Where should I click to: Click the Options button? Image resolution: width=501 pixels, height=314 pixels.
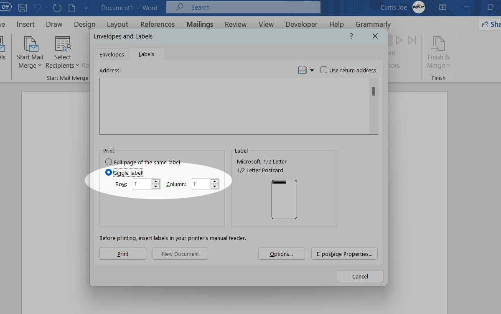click(281, 253)
